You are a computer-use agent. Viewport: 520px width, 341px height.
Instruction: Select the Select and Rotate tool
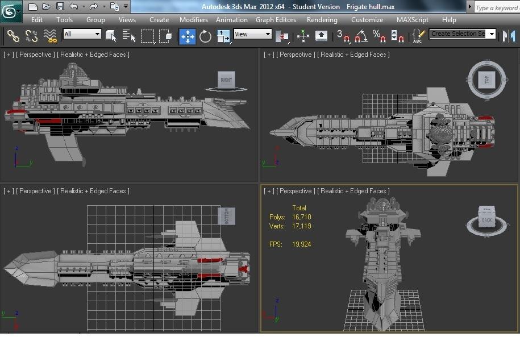[205, 36]
